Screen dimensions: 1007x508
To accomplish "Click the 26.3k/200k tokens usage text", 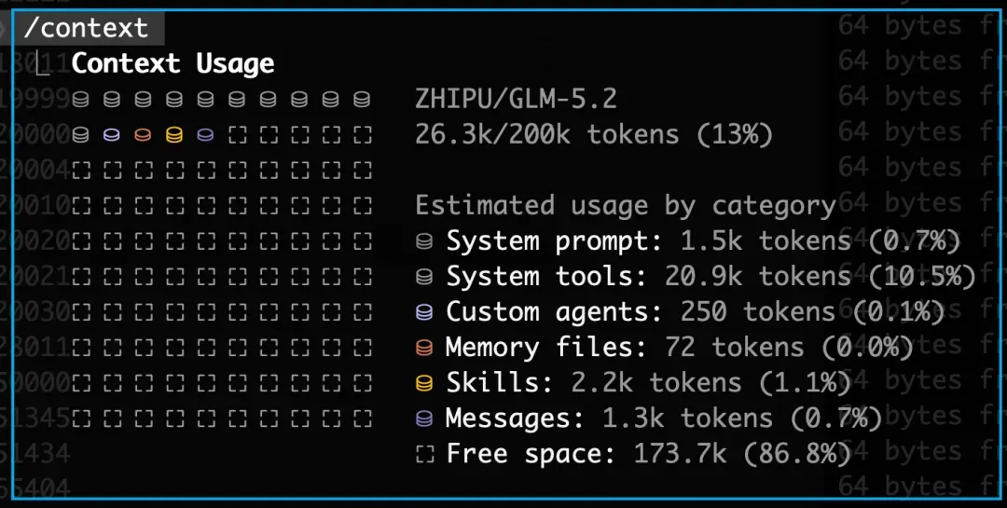I will coord(593,135).
